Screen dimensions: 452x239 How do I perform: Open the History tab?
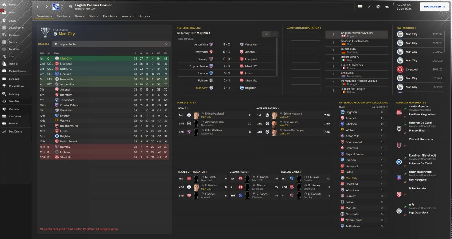tap(144, 16)
